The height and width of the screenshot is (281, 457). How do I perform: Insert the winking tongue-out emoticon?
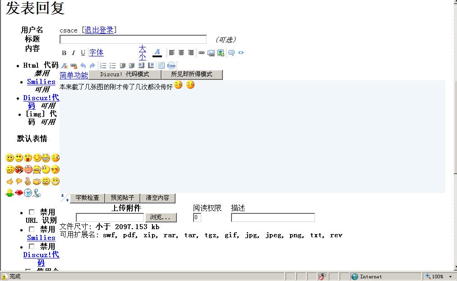click(x=28, y=158)
